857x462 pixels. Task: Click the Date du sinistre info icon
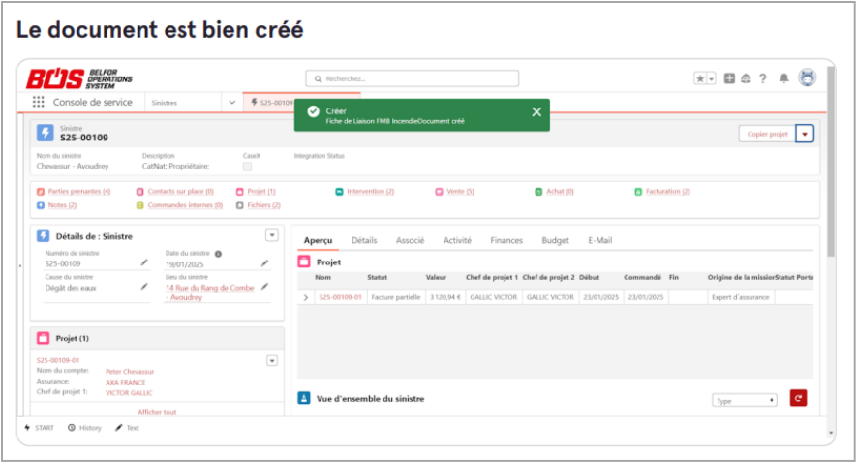pyautogui.click(x=218, y=254)
